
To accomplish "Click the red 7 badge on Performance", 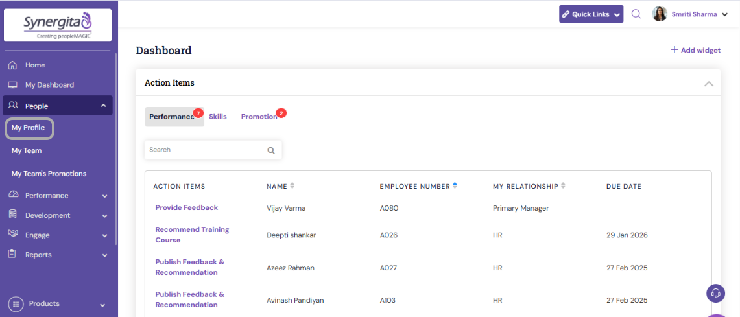I will click(x=198, y=113).
